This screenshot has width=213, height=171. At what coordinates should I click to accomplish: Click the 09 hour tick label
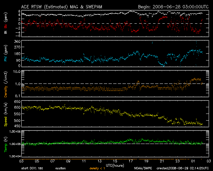(x=68, y=161)
